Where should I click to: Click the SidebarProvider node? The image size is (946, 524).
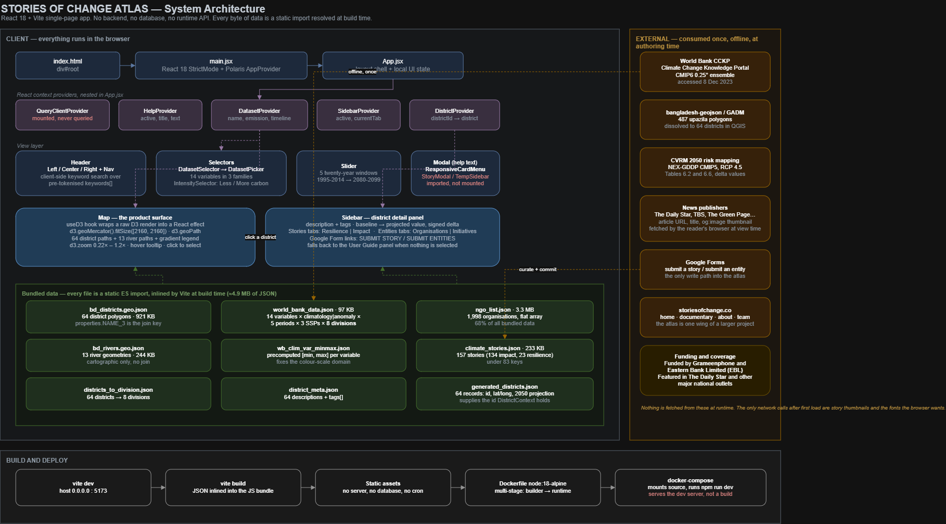pyautogui.click(x=359, y=115)
